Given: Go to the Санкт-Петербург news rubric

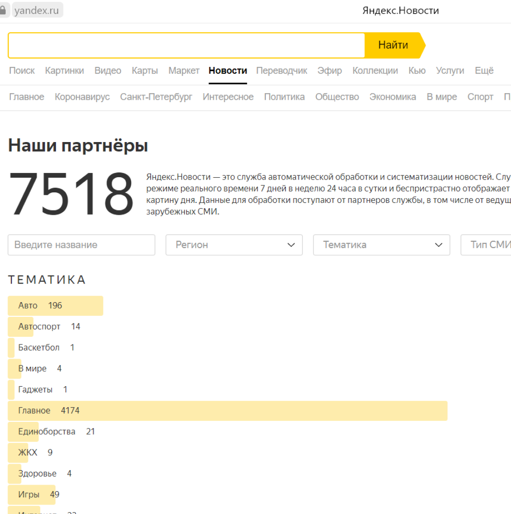Looking at the screenshot, I should point(156,97).
